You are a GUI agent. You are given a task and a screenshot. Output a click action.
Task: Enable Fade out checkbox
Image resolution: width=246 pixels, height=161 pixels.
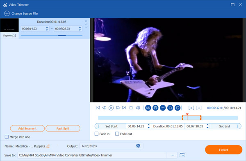point(117,134)
